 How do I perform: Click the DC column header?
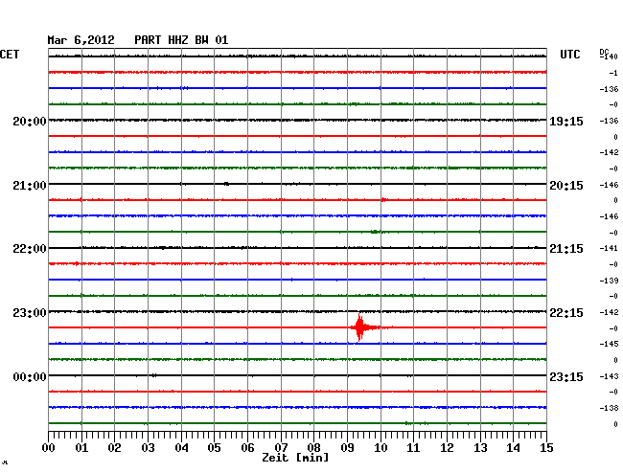pos(605,51)
